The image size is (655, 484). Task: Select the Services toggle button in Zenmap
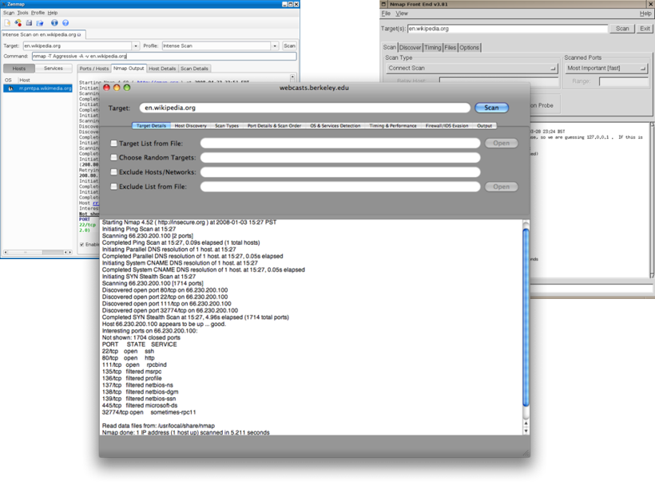click(53, 69)
